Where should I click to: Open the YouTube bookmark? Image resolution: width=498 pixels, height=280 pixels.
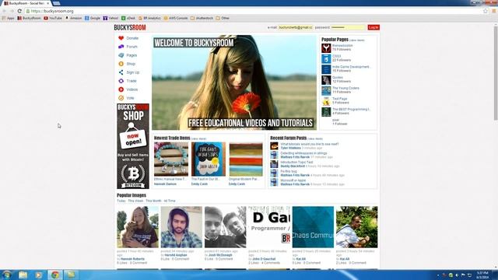click(53, 18)
